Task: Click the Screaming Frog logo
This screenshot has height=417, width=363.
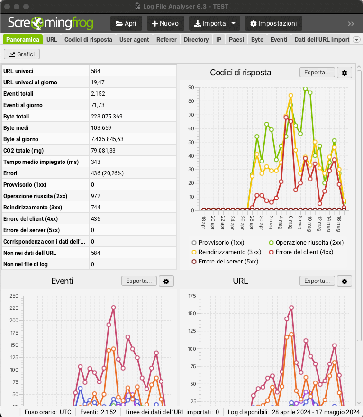Action: (51, 23)
